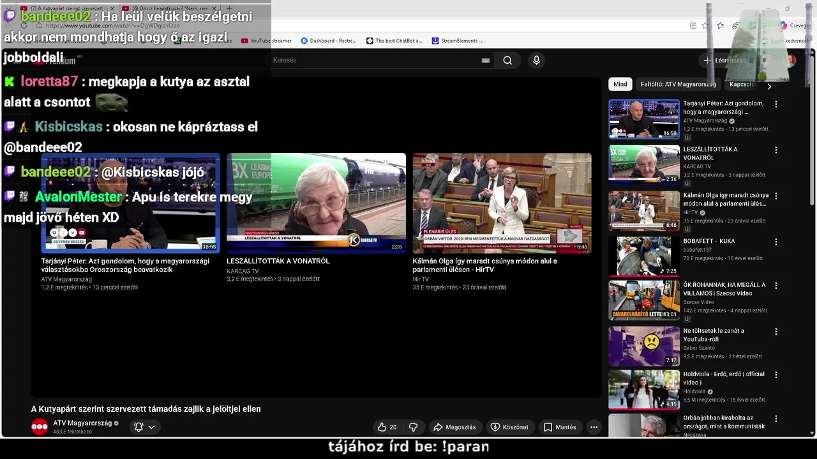
Task: Open the end-screen Tarjányi Péter video thumbnail
Action: pyautogui.click(x=131, y=203)
